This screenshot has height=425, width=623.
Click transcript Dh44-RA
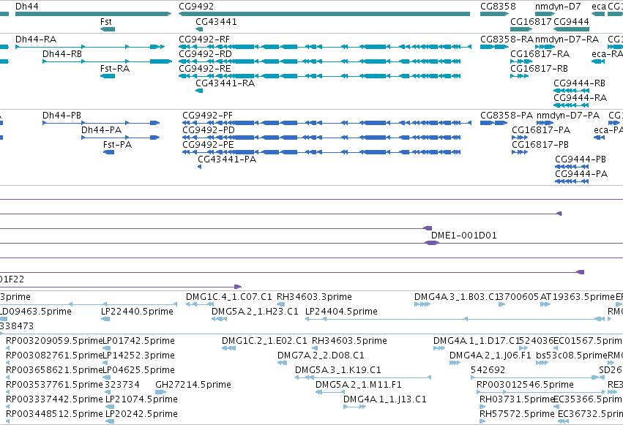(x=90, y=47)
